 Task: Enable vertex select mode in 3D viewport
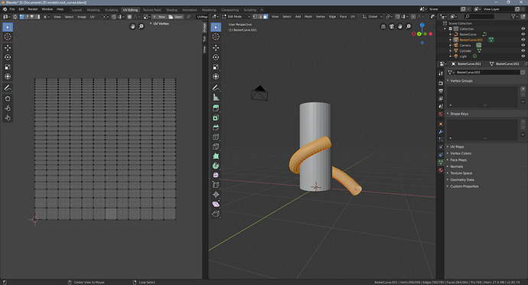[x=255, y=17]
